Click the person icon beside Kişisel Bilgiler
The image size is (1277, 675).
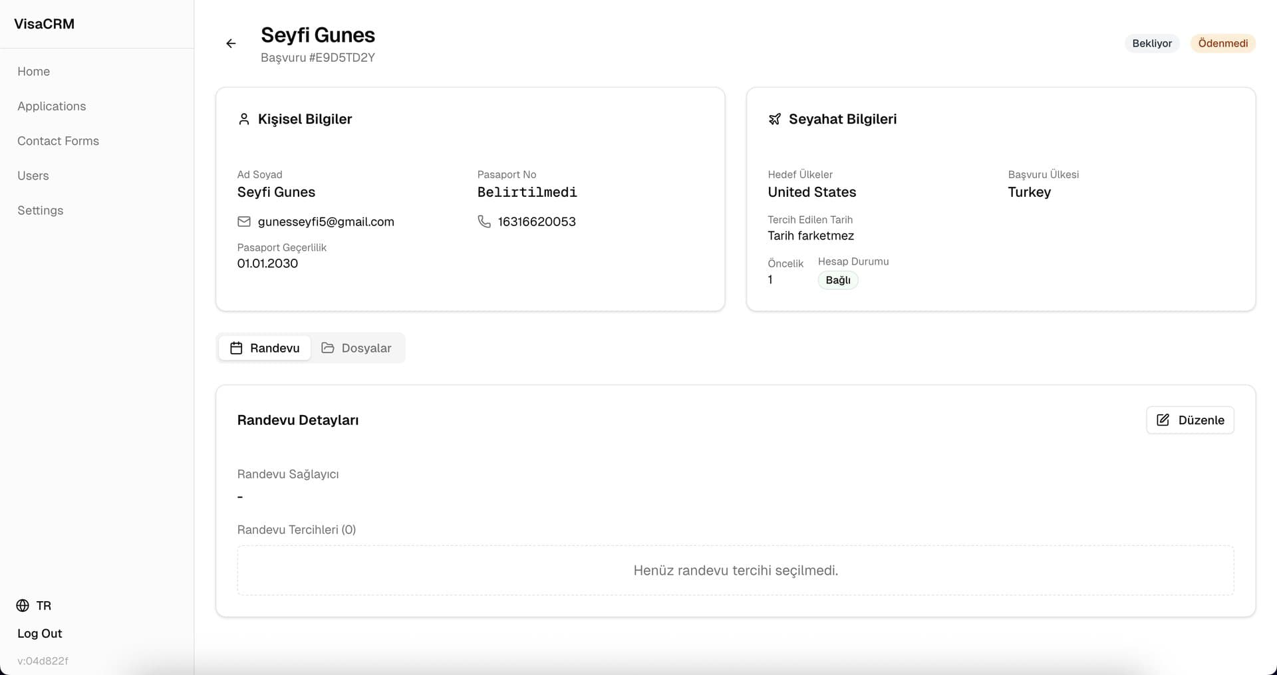coord(243,119)
